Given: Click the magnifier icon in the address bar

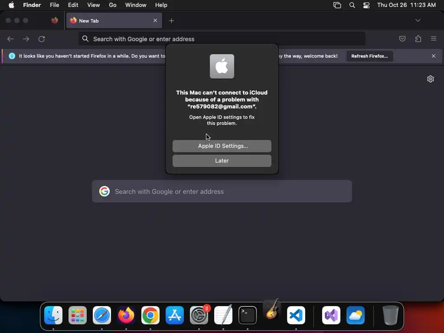Looking at the screenshot, I should click(85, 39).
